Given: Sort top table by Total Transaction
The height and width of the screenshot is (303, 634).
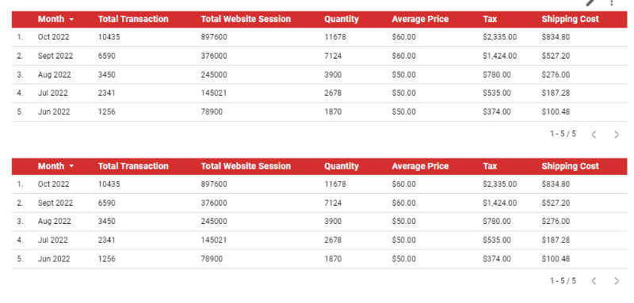Looking at the screenshot, I should 133,19.
